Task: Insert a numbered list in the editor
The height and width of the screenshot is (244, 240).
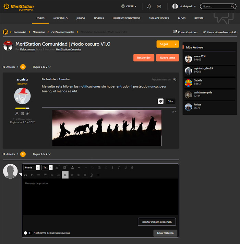Action: coord(59,175)
